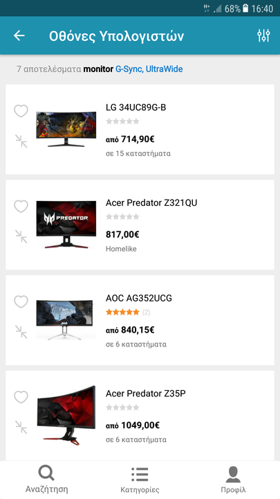Switch to the Κατηγορίες tab
Viewport: 280px width, 499px height.
click(x=140, y=480)
